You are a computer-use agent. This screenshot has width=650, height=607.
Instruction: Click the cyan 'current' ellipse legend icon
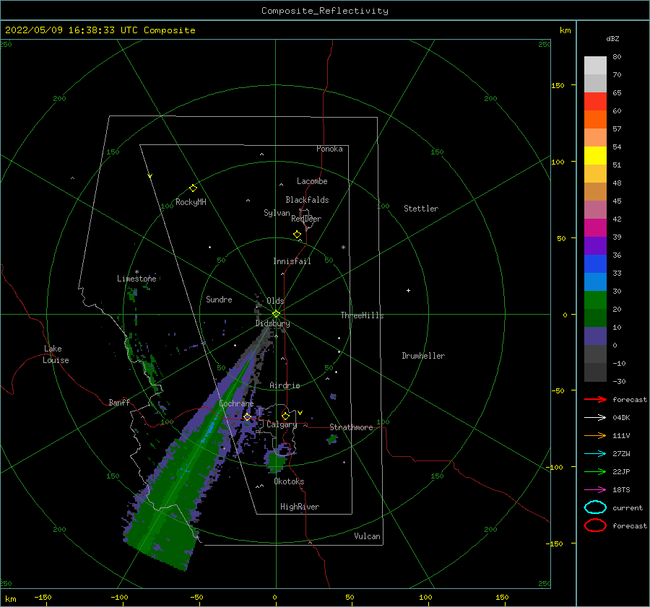point(595,507)
